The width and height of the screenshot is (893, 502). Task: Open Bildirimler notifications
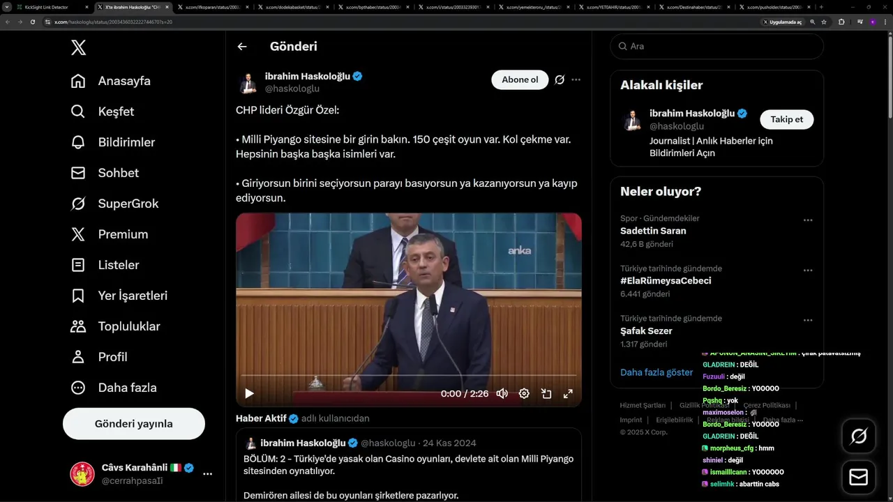(x=113, y=142)
